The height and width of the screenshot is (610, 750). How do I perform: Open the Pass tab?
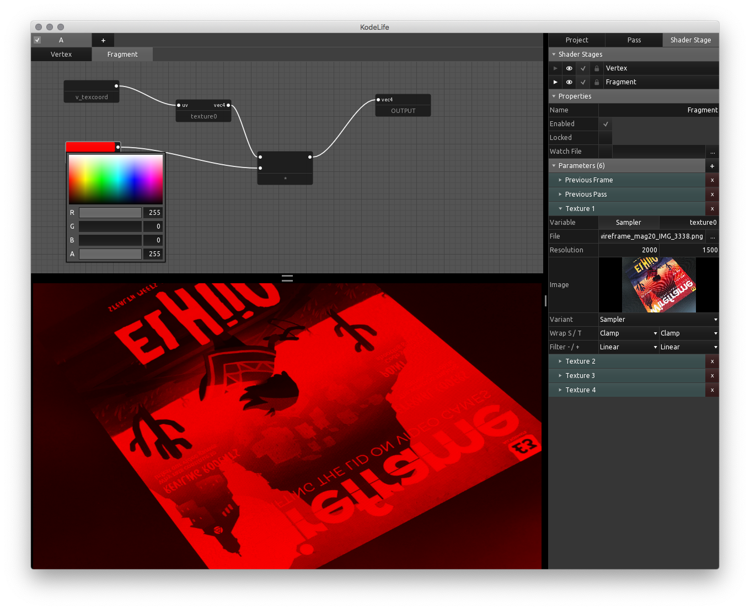634,40
